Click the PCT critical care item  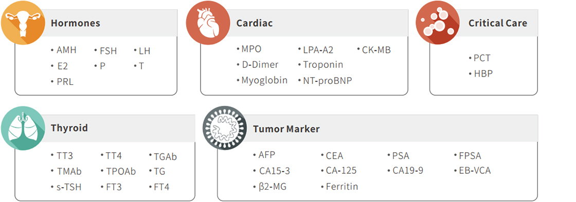coord(481,58)
